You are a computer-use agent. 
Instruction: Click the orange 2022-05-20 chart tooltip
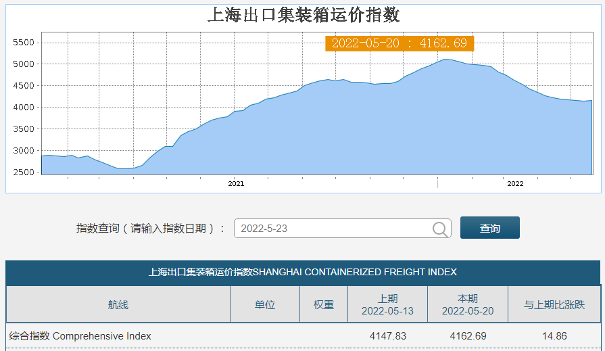399,43
